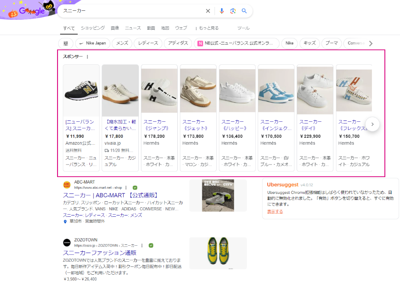Open Hermès ジェット sneaker image

198,90
